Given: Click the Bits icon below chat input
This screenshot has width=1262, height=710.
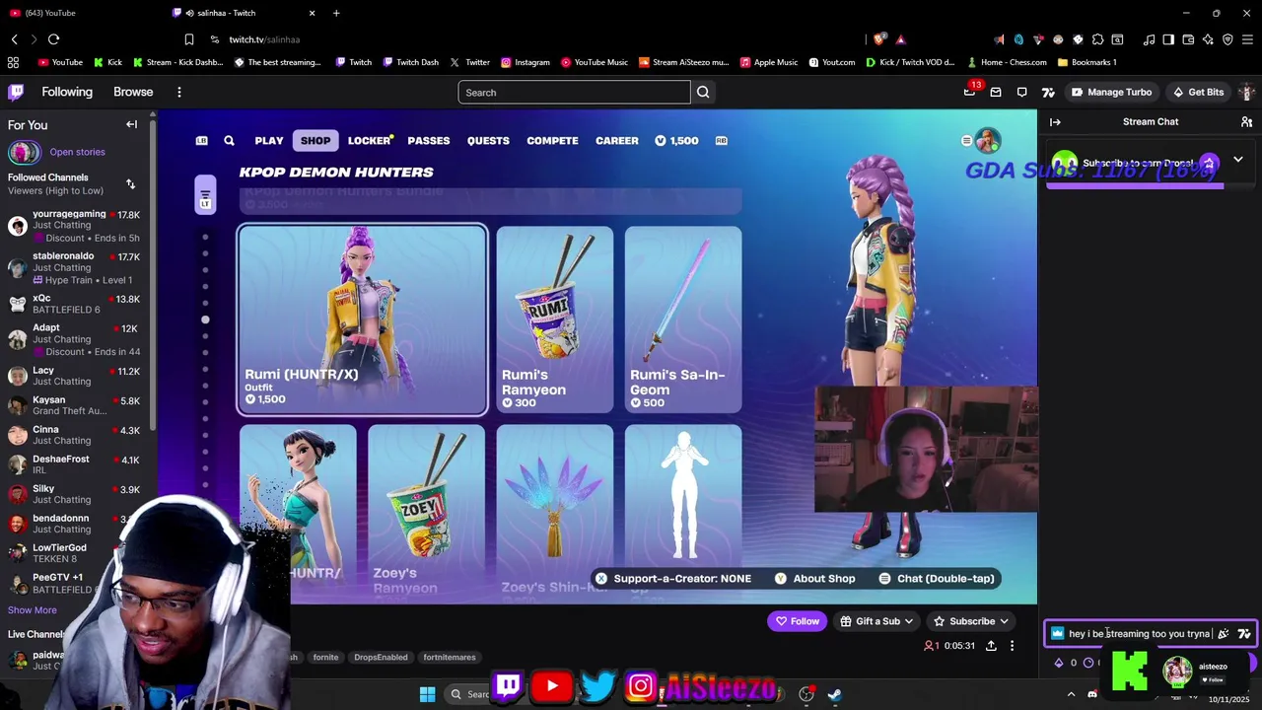Looking at the screenshot, I should coord(1059,663).
